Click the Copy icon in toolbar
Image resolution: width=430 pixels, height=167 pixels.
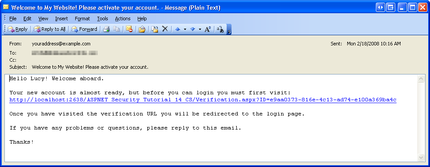coord(117,29)
